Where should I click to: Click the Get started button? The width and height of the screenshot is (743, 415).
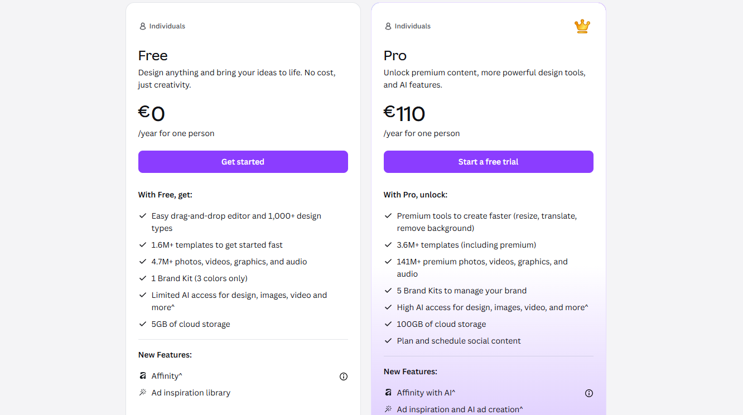(243, 162)
